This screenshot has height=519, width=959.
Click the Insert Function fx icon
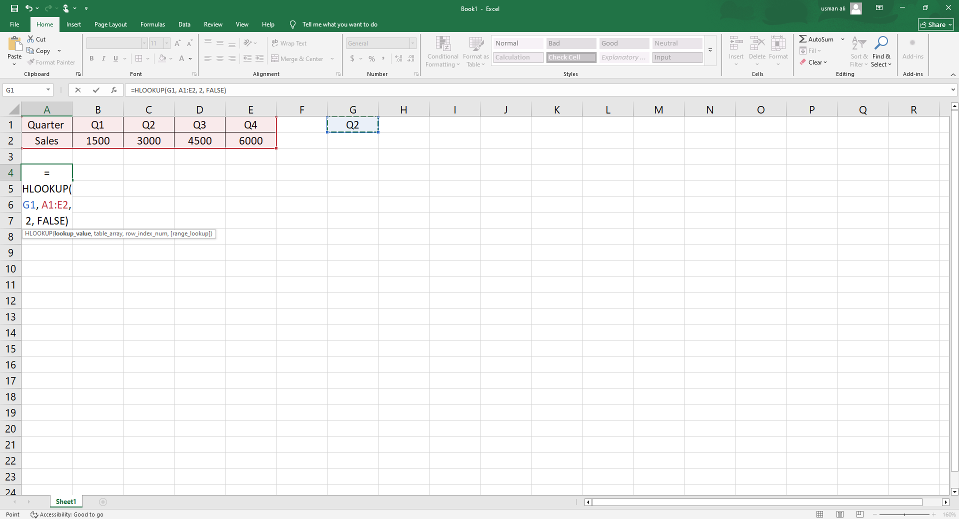[x=114, y=90]
